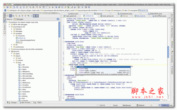Toggle highlighted Hide Empty Middle Packages button
The height and width of the screenshot is (110, 177).
(11, 16)
